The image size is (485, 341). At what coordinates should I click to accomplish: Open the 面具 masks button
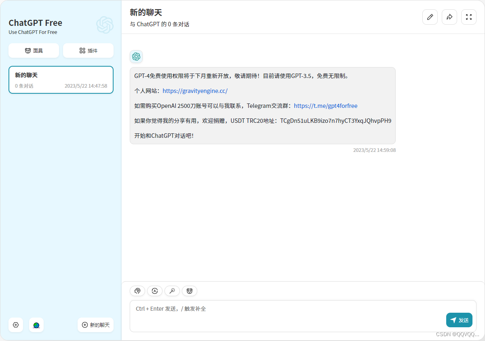pos(34,51)
